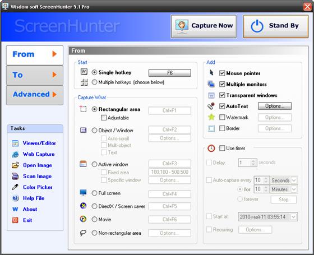Click the Scan Image link
This screenshot has width=314, height=255.
(x=37, y=177)
